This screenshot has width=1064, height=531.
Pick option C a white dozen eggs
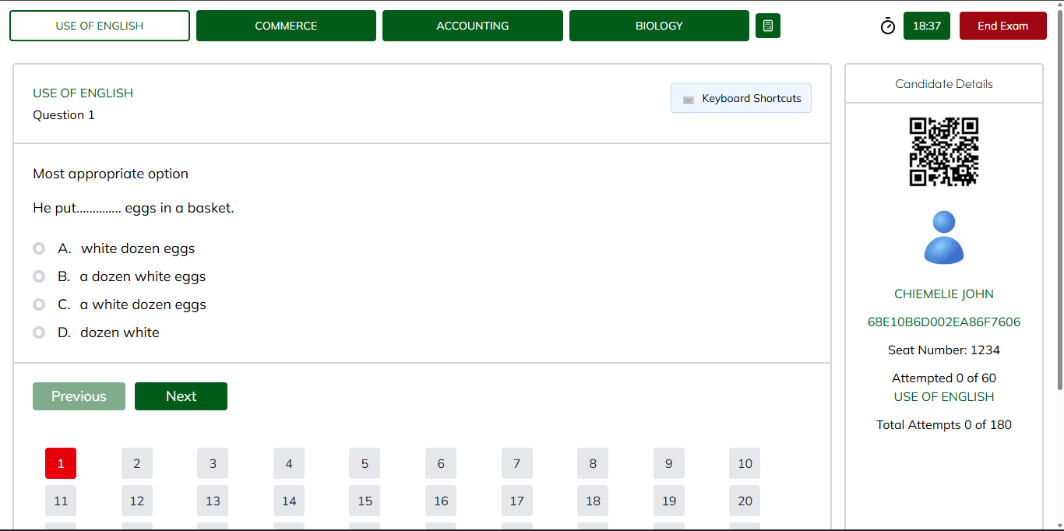click(39, 304)
